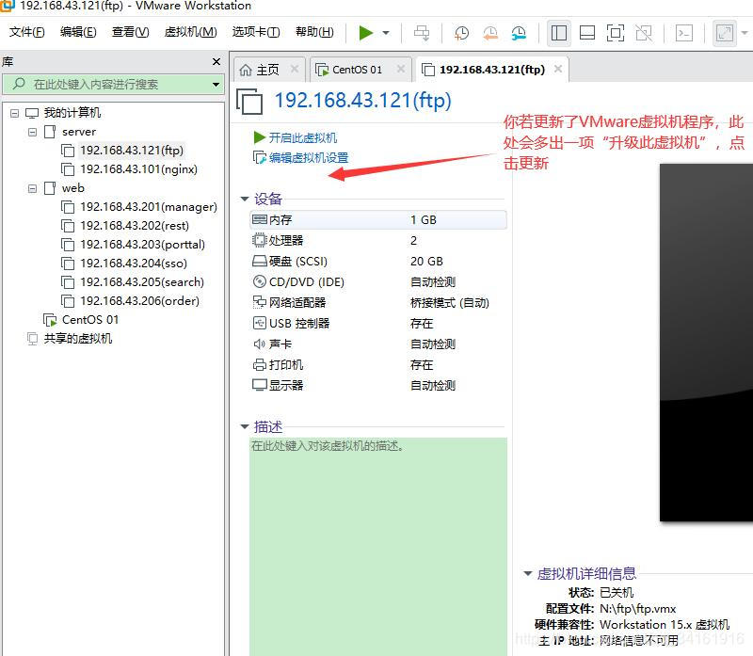Collapse the 我的计算机 tree node
Screen dimensions: 753x656
click(14, 113)
